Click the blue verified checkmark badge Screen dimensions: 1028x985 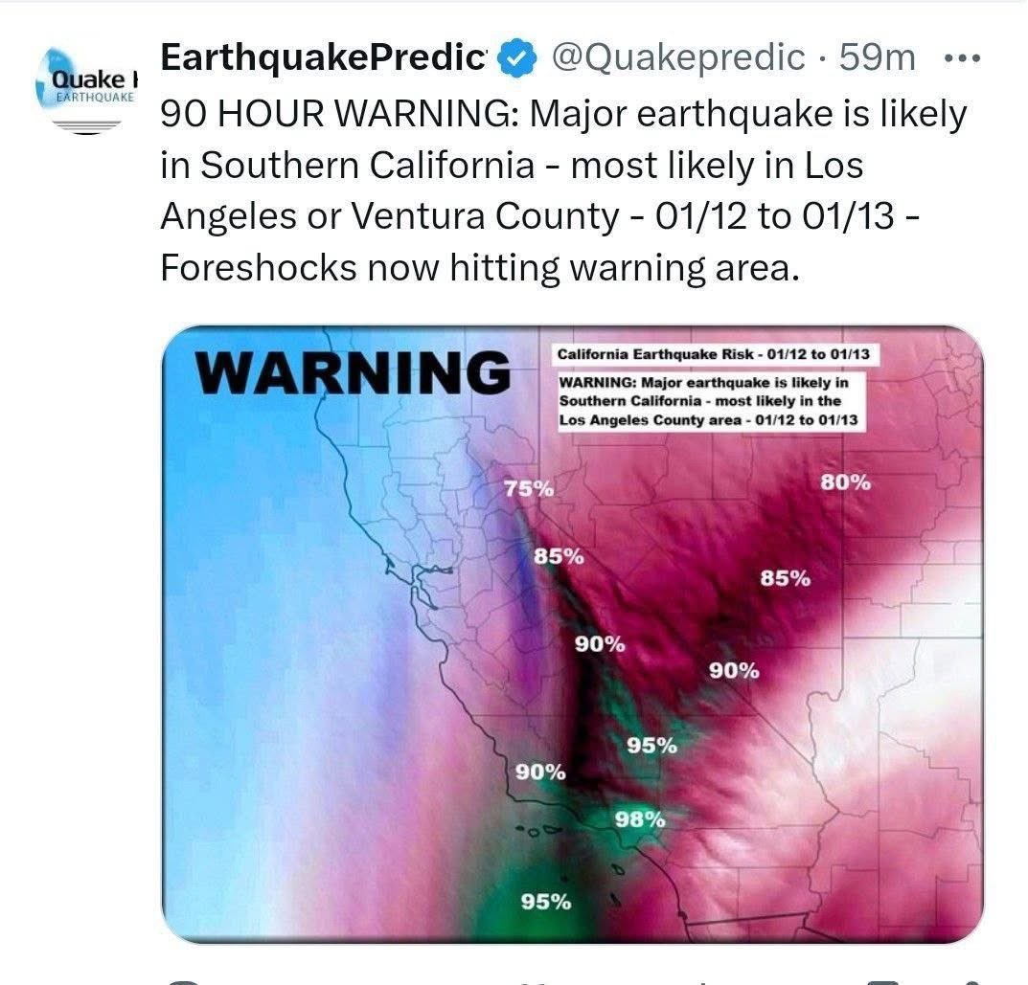[518, 58]
